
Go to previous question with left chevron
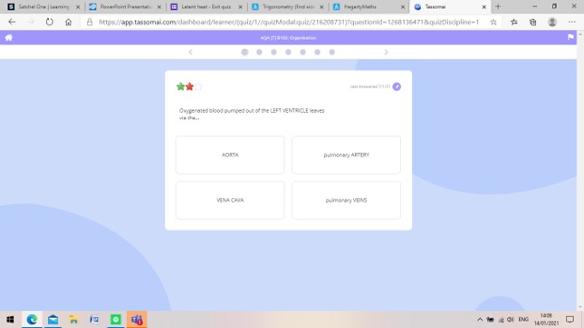[x=190, y=52]
